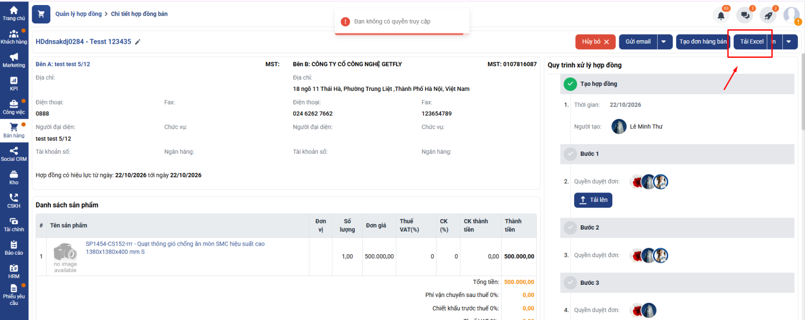Image resolution: width=805 pixels, height=320 pixels.
Task: Open the user profile avatar menu
Action: pos(791,15)
